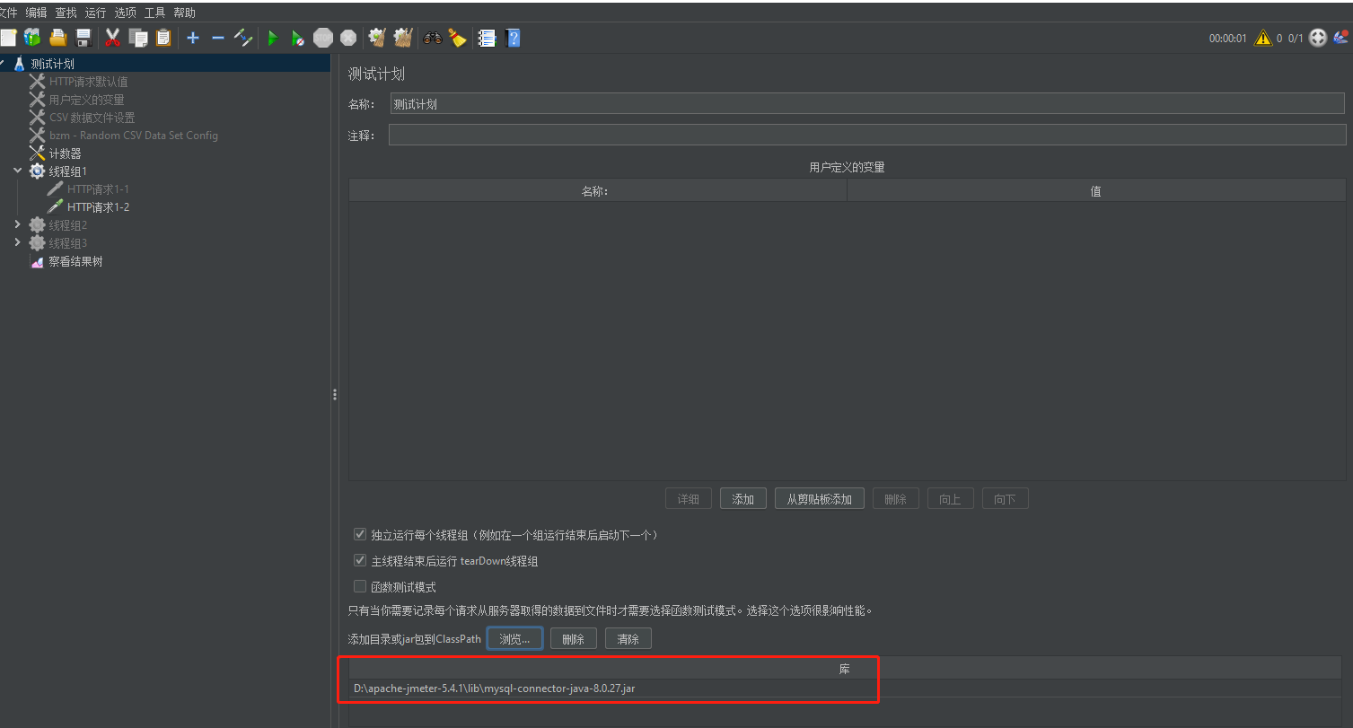The height and width of the screenshot is (728, 1353).
Task: Click the Open file folder icon
Action: pos(58,38)
